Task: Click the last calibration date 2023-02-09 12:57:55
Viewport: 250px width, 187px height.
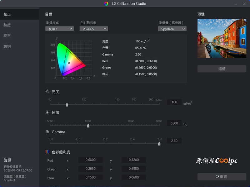Action: tap(18, 170)
